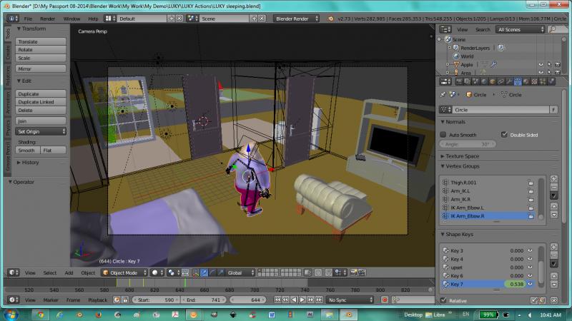Move shape key up in list
Image resolution: width=572 pixels, height=321 pixels.
[x=553, y=276]
